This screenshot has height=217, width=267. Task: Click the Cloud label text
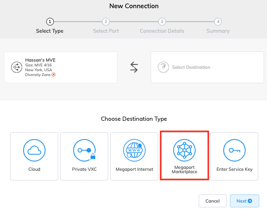pyautogui.click(x=34, y=169)
